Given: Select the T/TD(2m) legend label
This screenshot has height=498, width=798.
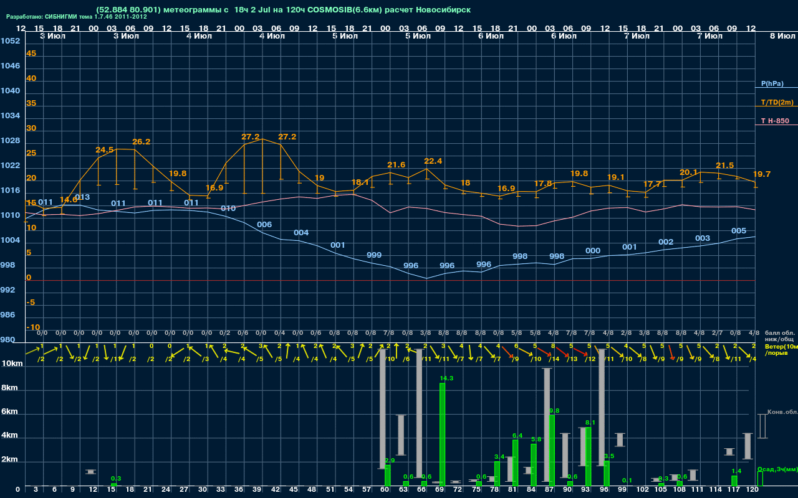Looking at the screenshot, I should (777, 102).
